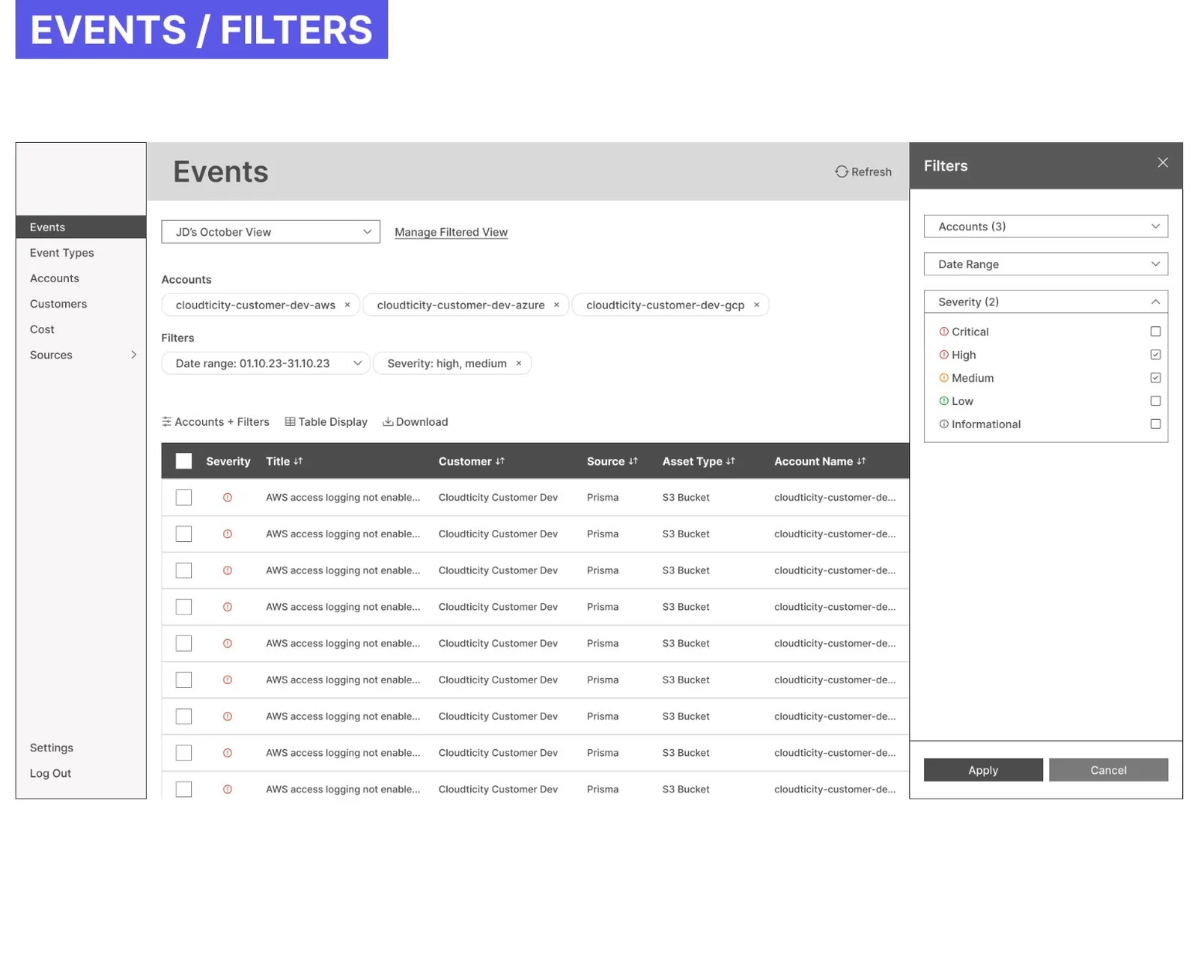Select the first event row checkbox
This screenshot has height=955, width=1198.
point(183,497)
